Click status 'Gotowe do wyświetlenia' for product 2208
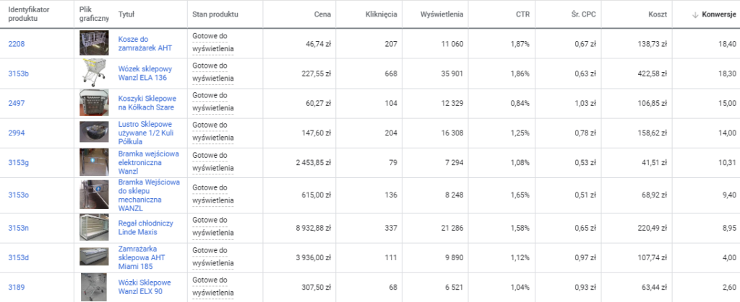The height and width of the screenshot is (302, 740). coord(213,43)
